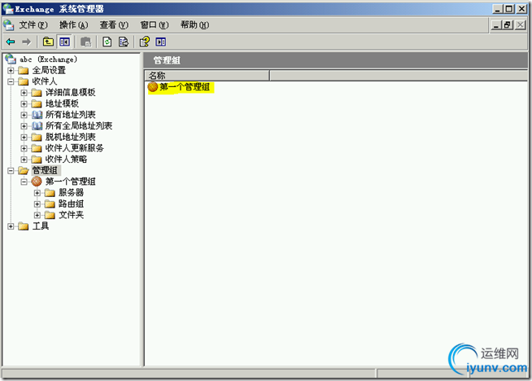
Task: Click the 文件夹 folder icon
Action: tap(50, 215)
